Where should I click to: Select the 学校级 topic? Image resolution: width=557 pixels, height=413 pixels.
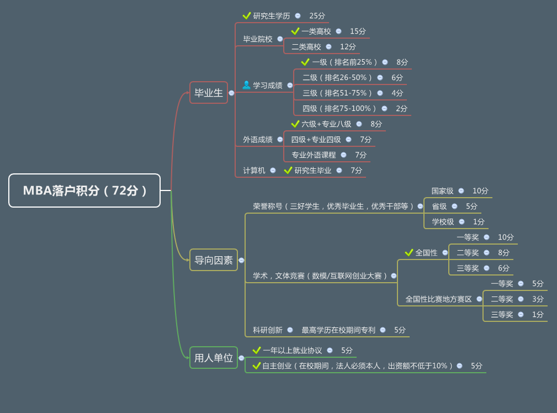pyautogui.click(x=443, y=222)
